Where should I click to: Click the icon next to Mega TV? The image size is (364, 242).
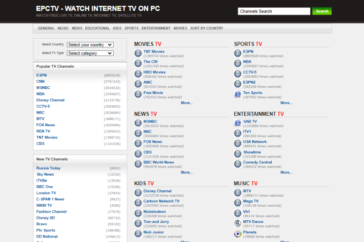coord(238,203)
